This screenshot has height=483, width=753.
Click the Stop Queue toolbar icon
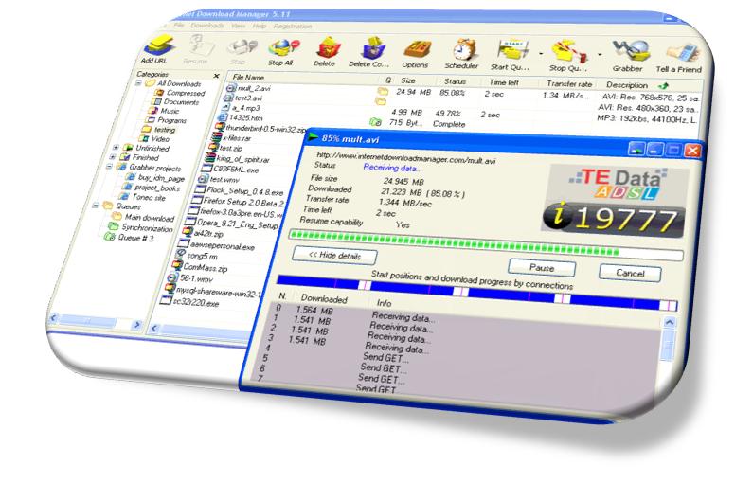(x=568, y=56)
